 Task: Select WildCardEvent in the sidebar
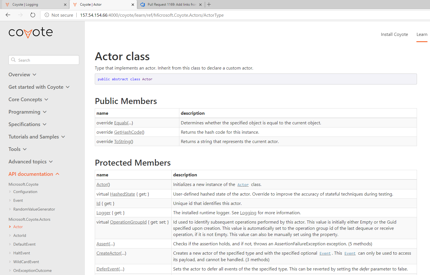pos(26,261)
